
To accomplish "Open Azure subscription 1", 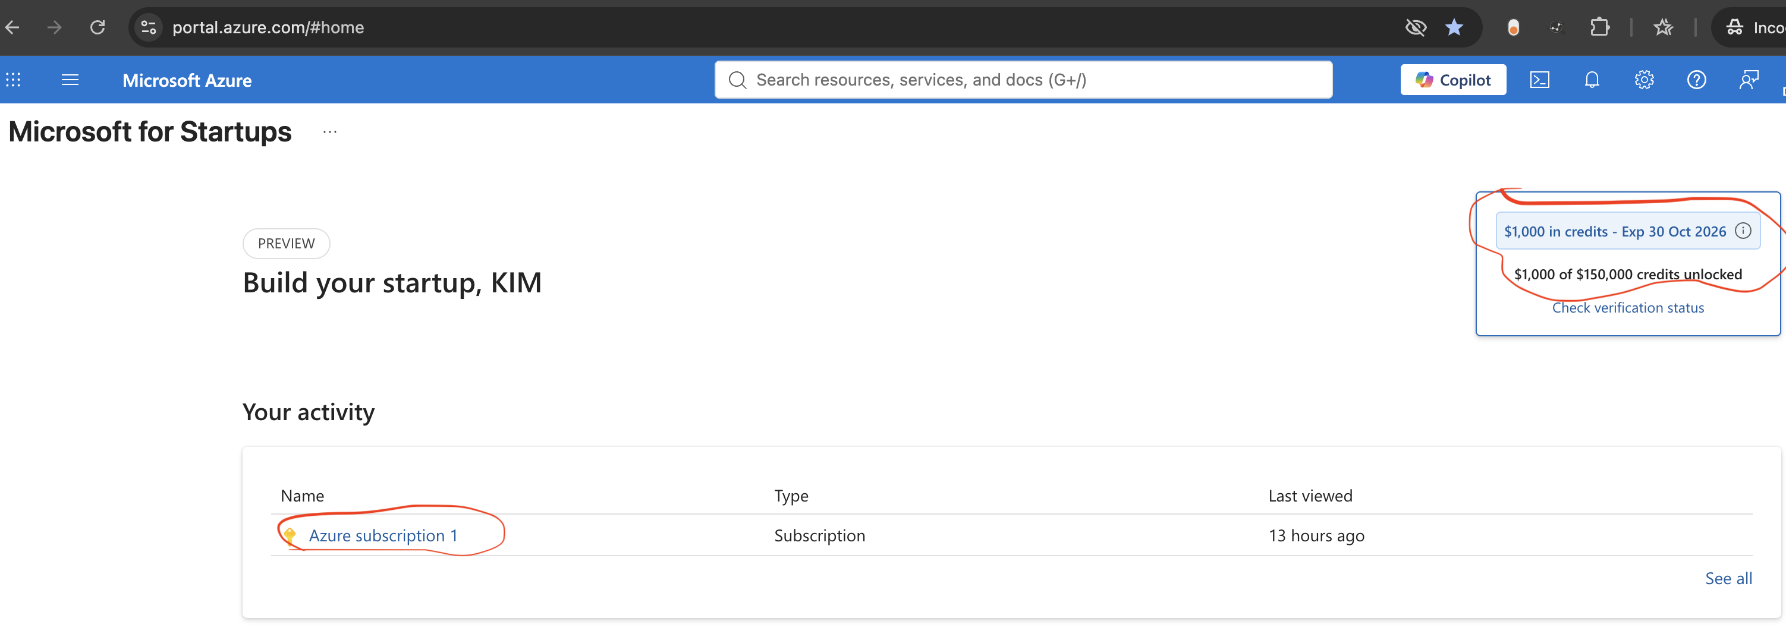I will coord(383,535).
